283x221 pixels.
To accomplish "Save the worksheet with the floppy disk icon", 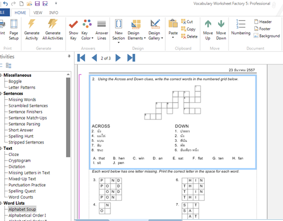I will point(38,3).
